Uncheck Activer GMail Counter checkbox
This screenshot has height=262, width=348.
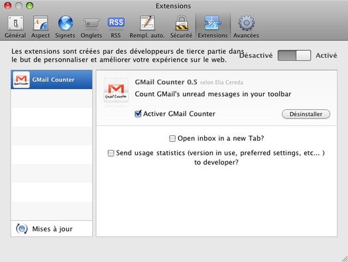click(138, 113)
